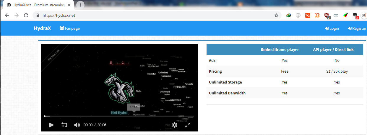Open the video settings gear

tap(175, 125)
